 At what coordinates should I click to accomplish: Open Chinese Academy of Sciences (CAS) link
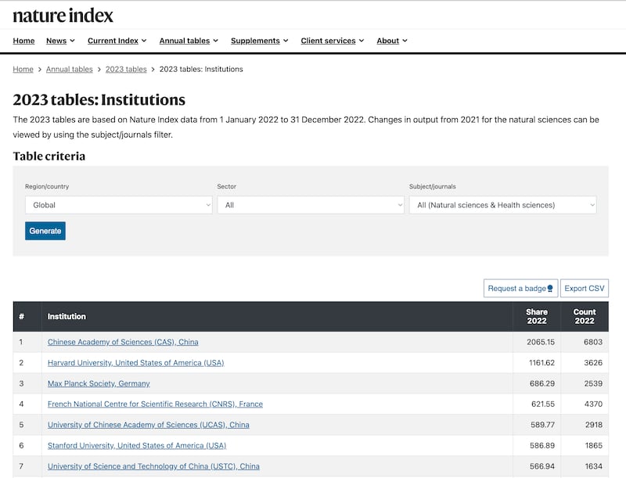123,342
